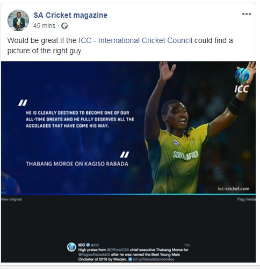
Task: Open the shared ICC quote image
Action: (x=128, y=128)
